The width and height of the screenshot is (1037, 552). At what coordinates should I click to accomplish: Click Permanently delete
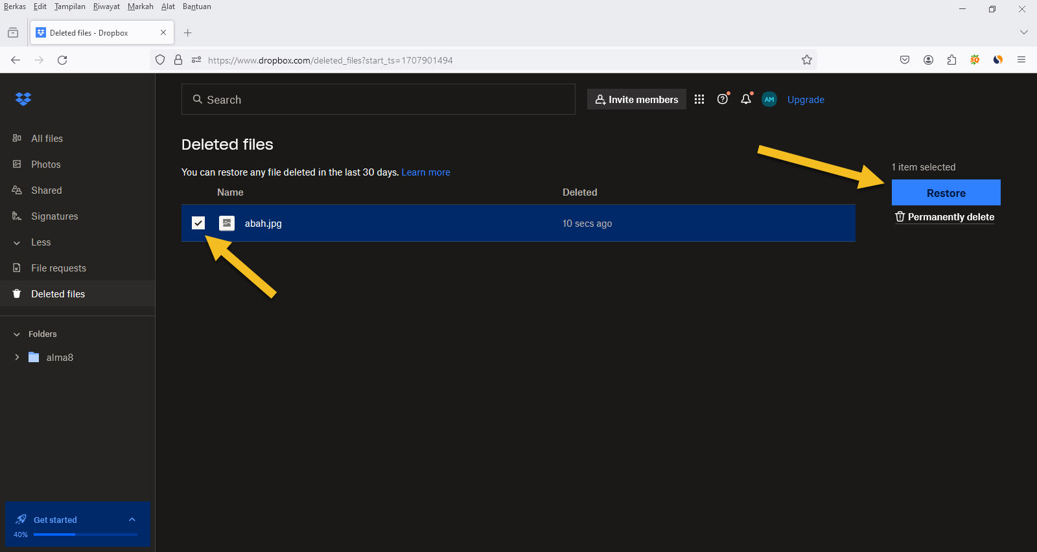tap(945, 217)
